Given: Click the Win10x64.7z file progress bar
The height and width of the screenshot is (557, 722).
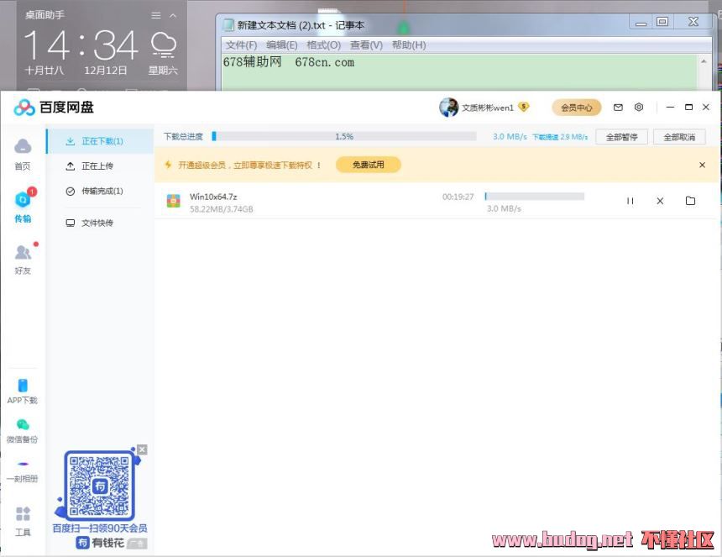Looking at the screenshot, I should (534, 197).
